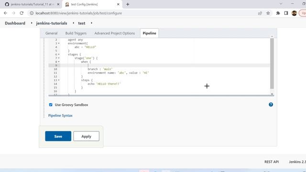Collapse the steps block fold on line 13
Image resolution: width=306 pixels, height=172 pixels.
pos(59,80)
